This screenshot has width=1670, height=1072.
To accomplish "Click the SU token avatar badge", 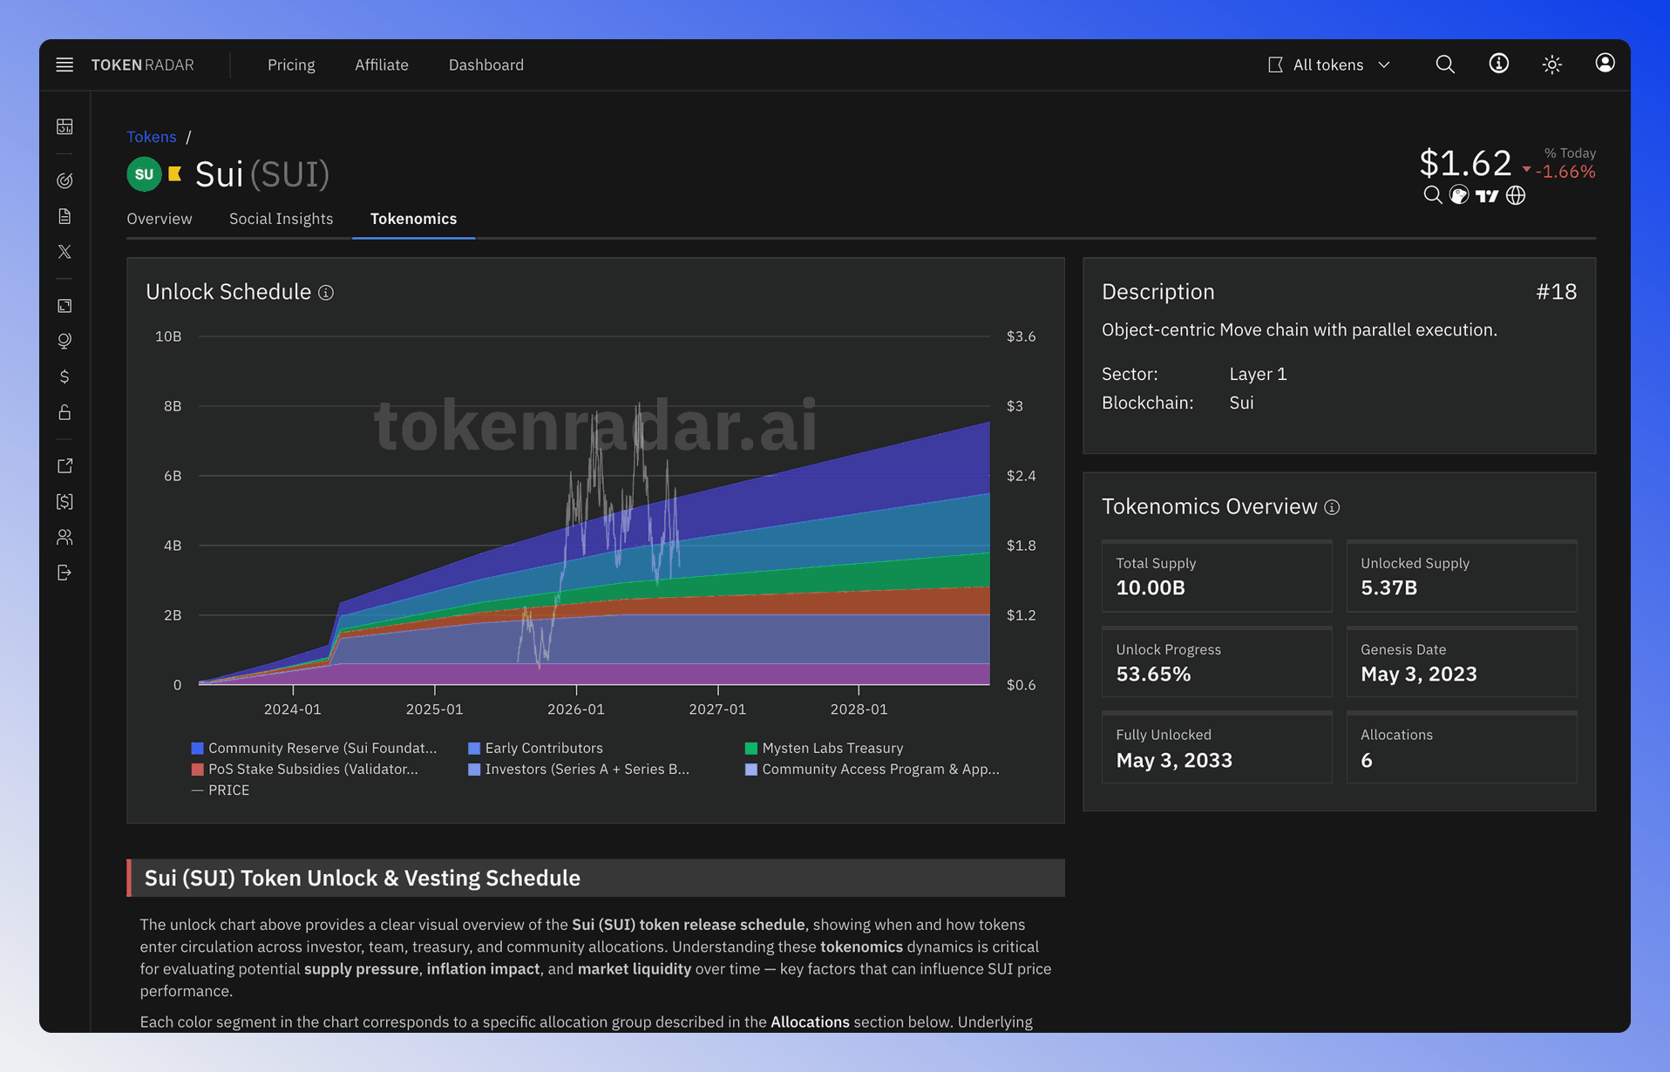I will coord(145,174).
